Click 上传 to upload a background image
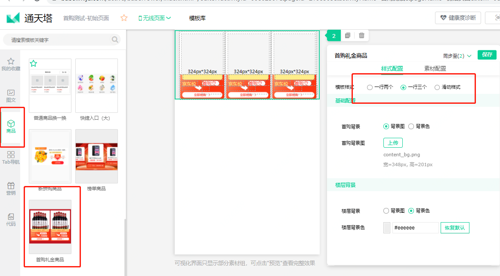The height and width of the screenshot is (276, 500). point(392,143)
